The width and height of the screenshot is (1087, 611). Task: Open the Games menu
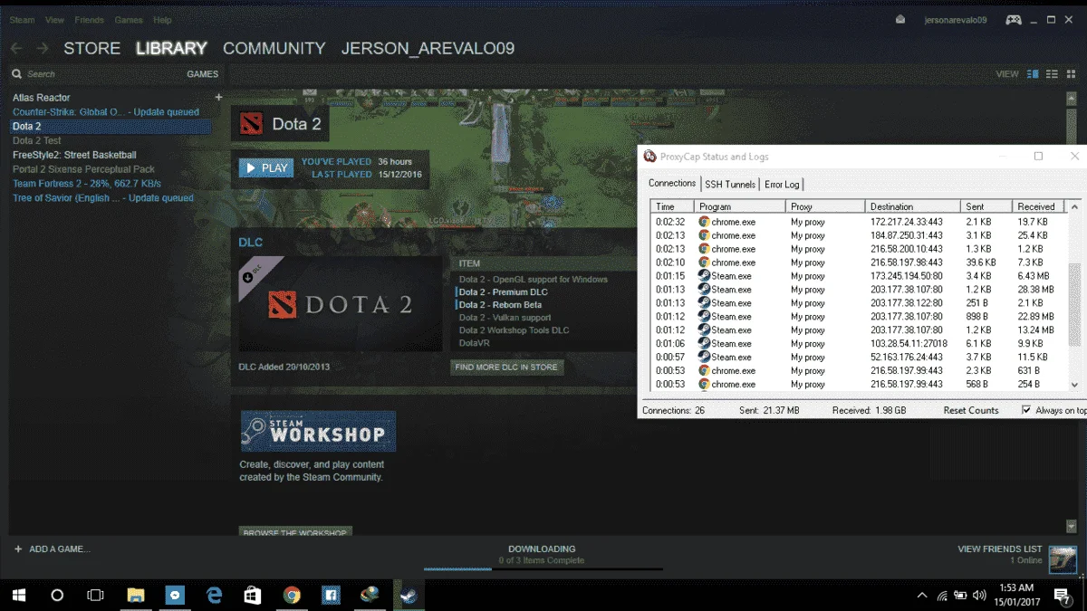(129, 20)
